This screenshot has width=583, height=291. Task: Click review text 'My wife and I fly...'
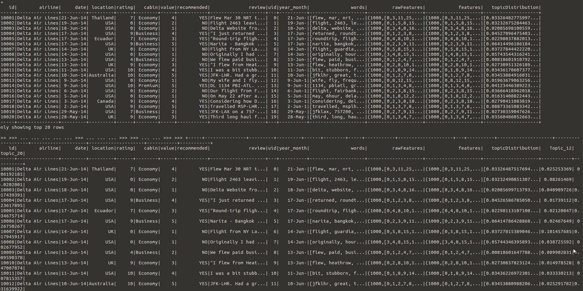pos(238,80)
